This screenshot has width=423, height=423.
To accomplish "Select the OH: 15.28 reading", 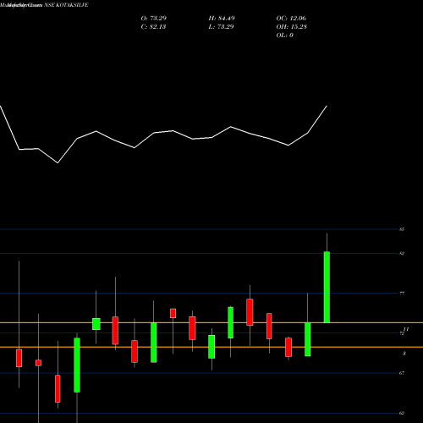I will 292,26.
